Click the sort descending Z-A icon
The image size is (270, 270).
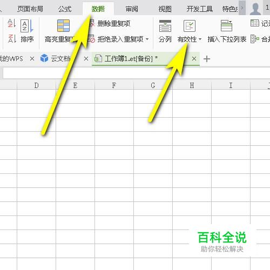point(12,38)
